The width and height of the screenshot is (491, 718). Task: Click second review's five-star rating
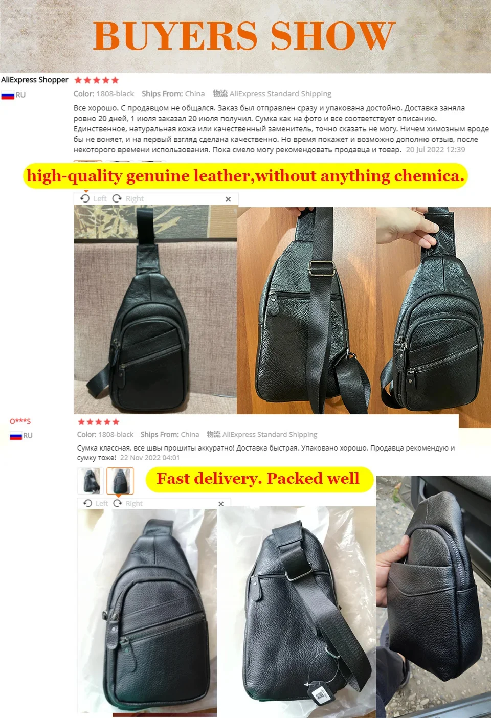click(98, 422)
